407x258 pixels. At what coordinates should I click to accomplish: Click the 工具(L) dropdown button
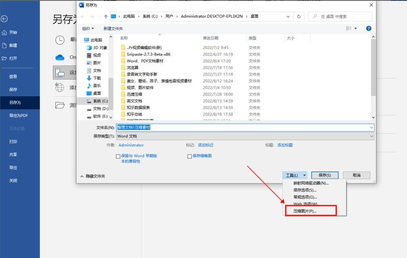[295, 175]
